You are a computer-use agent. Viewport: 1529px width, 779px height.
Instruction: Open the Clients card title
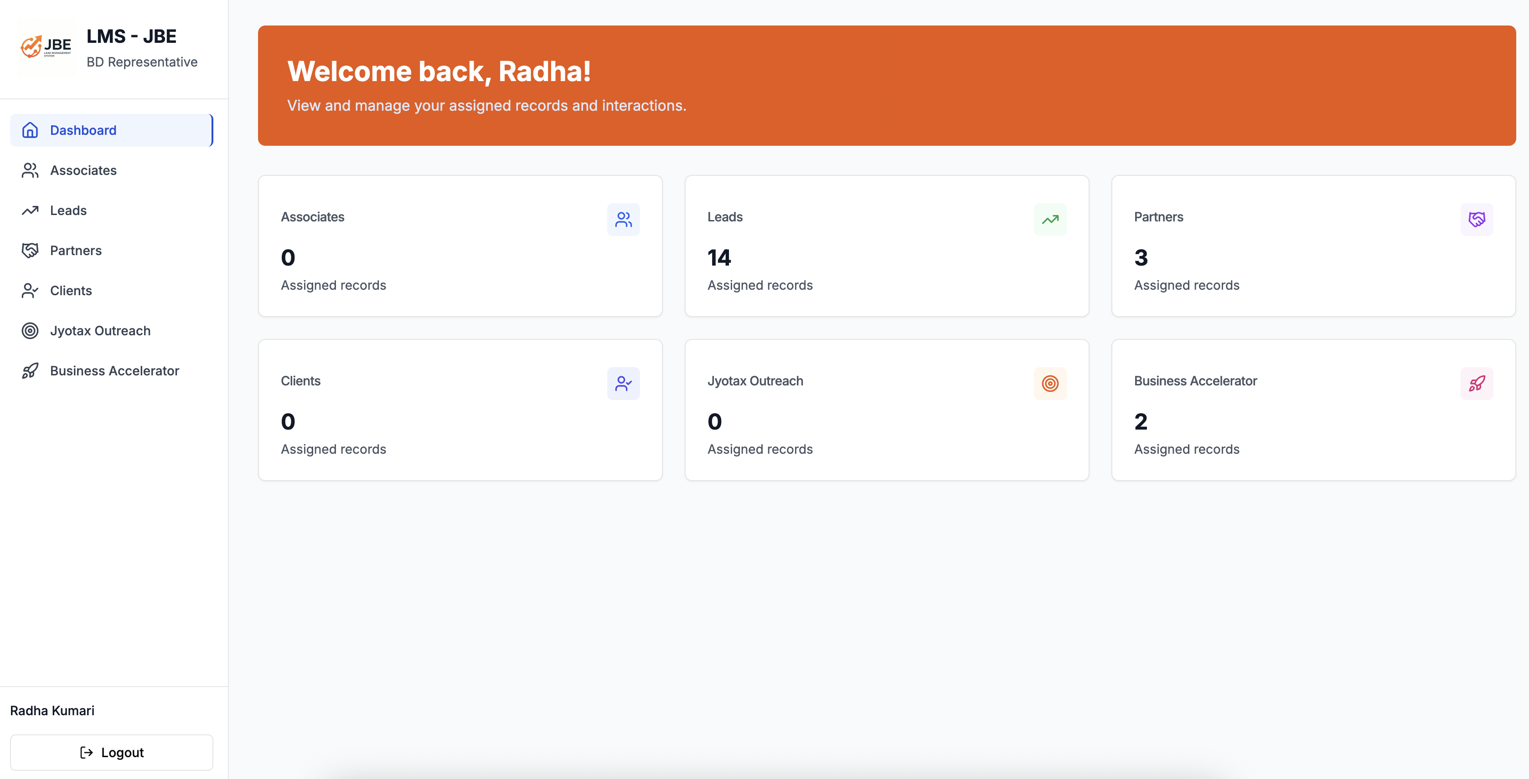(300, 381)
